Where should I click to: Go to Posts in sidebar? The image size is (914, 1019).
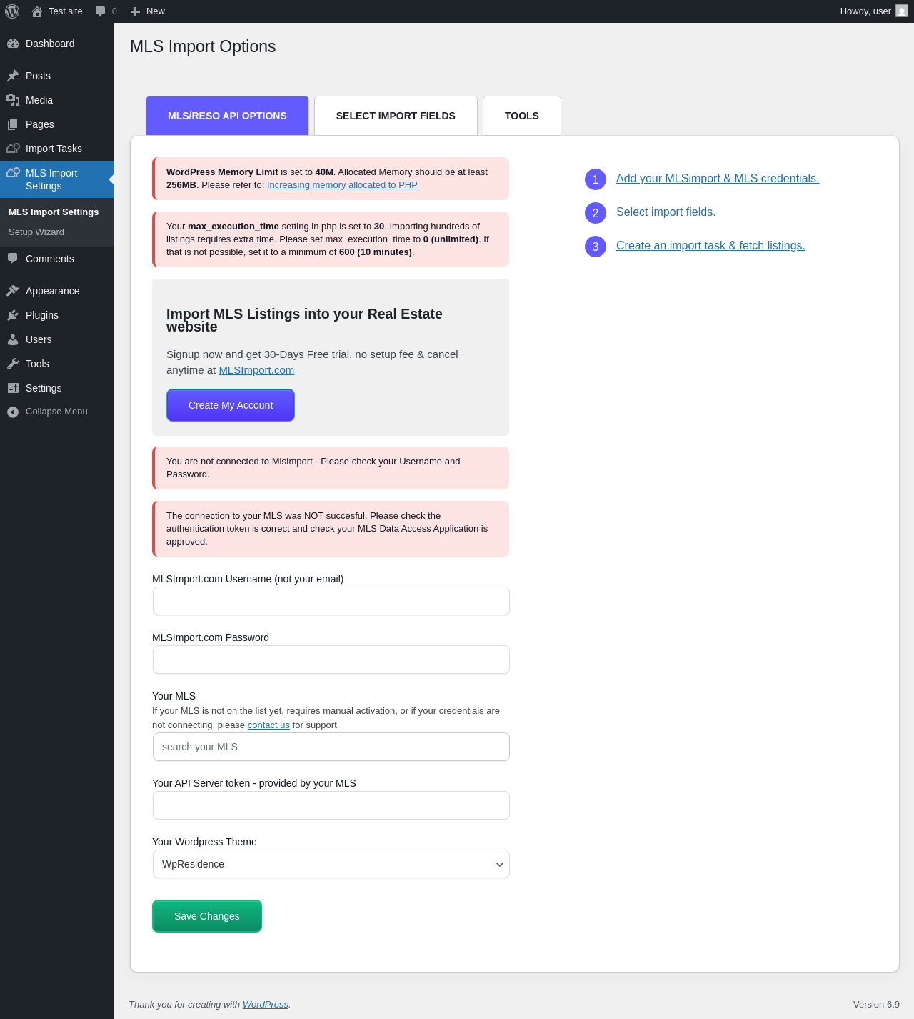(57, 76)
